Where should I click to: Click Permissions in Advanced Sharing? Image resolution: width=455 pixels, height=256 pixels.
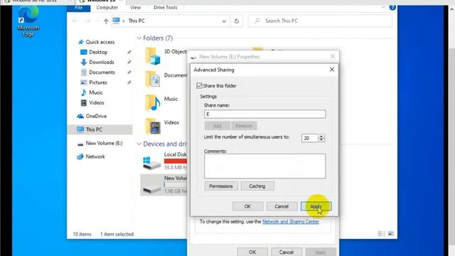pos(221,186)
